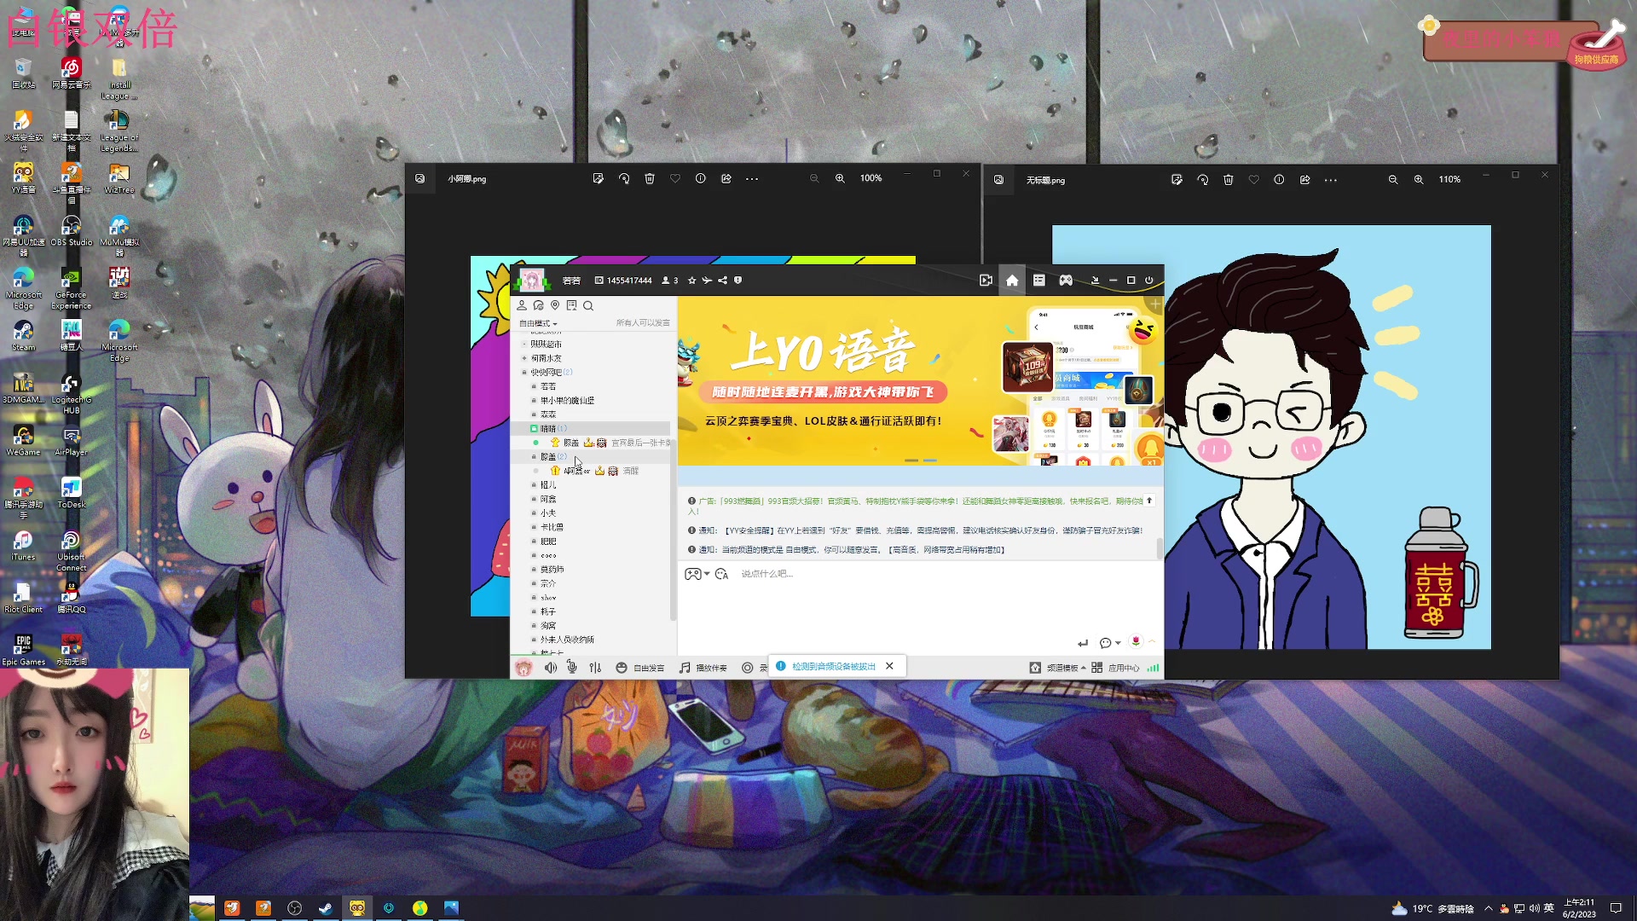Viewport: 1637px width, 921px height.
Task: Expand the orange caret next to the flower icon
Action: [1152, 641]
